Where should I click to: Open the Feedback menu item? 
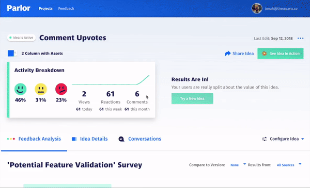click(x=66, y=8)
